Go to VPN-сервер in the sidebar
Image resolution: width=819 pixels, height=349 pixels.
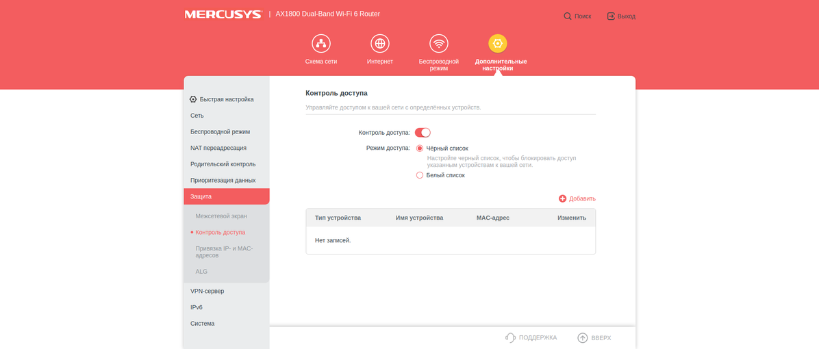tap(207, 292)
